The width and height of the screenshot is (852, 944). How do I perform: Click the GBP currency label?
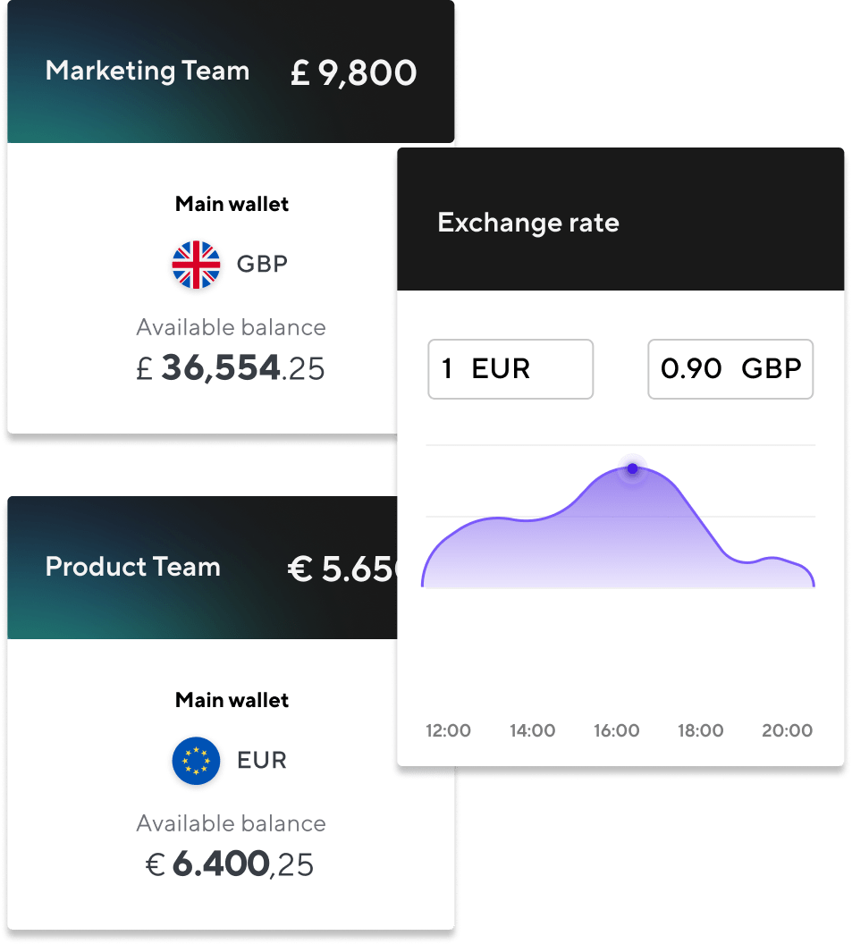(x=262, y=264)
